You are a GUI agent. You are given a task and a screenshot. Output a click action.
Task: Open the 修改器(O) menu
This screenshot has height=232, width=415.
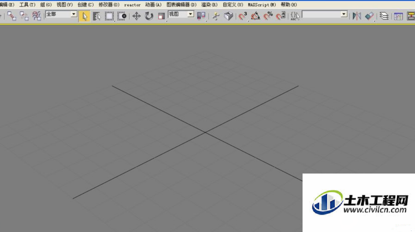click(x=109, y=5)
